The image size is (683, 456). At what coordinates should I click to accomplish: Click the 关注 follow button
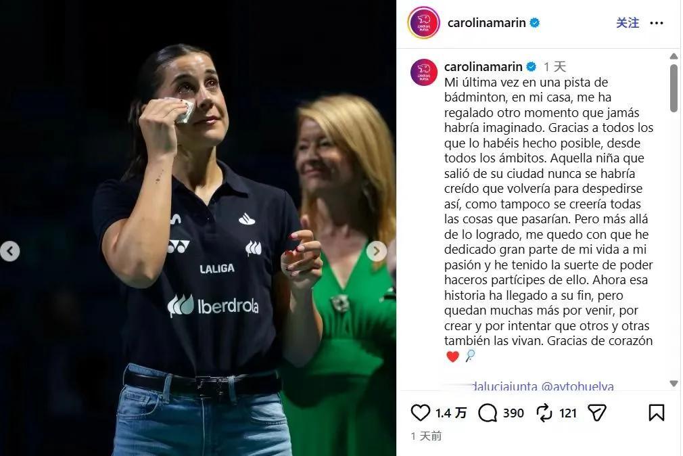pyautogui.click(x=628, y=23)
